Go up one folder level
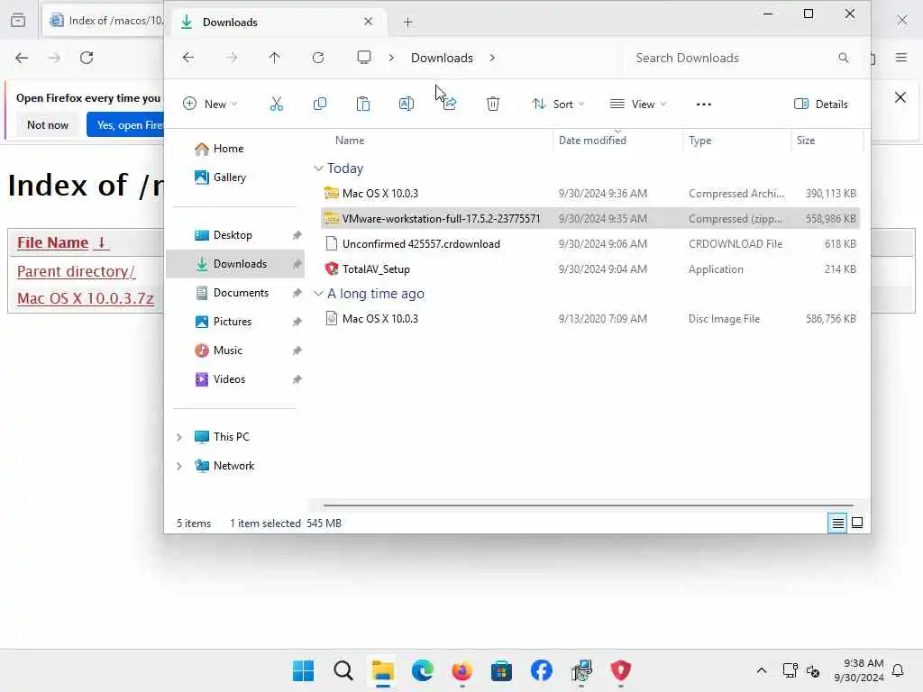Viewport: 923px width, 692px height. [x=274, y=58]
